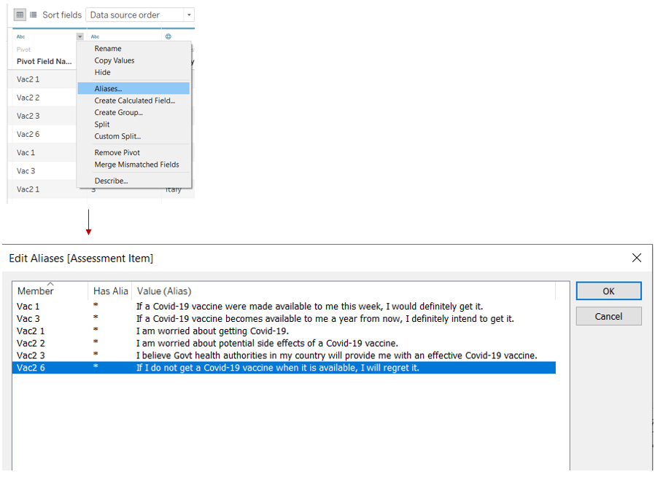663x477 pixels.
Task: Click the Abc data type icon above Pivot Field Names
Action: (20, 36)
